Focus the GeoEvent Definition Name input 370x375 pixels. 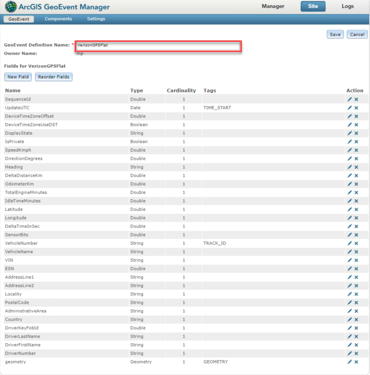tap(158, 45)
